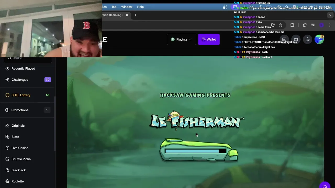Open Challenges in the sidebar

click(x=20, y=80)
